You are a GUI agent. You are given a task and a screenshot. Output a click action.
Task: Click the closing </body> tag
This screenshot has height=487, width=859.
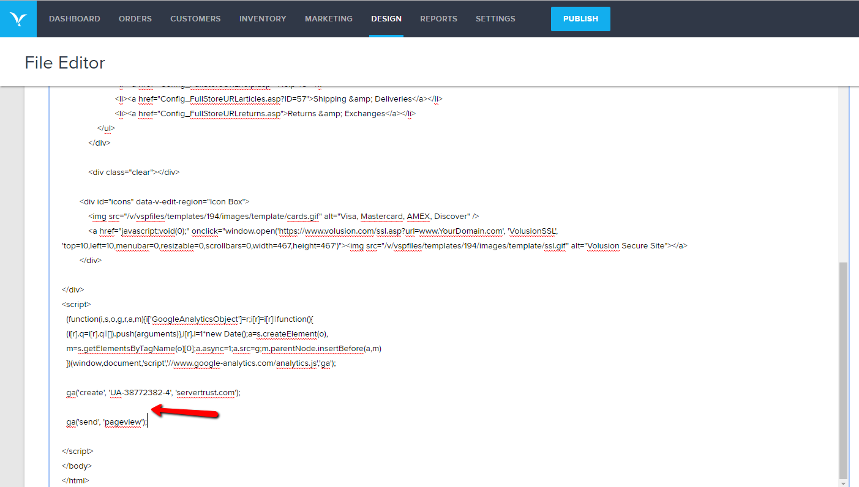coord(77,466)
